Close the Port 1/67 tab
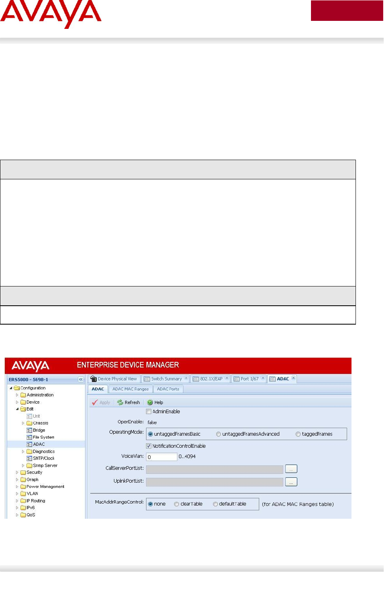Viewport: 384px width, 597px height. (263, 378)
